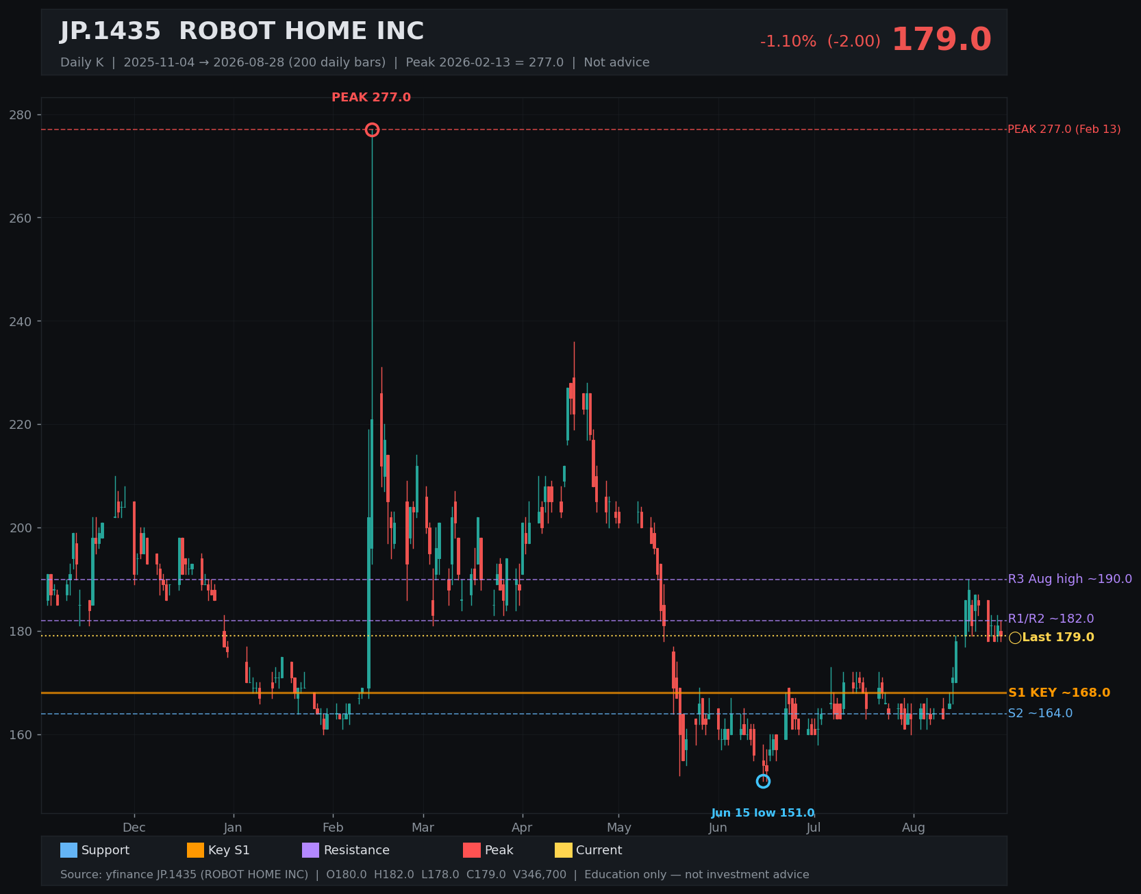Click the 'Jan' month label on x-axis
Image resolution: width=1141 pixels, height=894 pixels.
point(233,828)
